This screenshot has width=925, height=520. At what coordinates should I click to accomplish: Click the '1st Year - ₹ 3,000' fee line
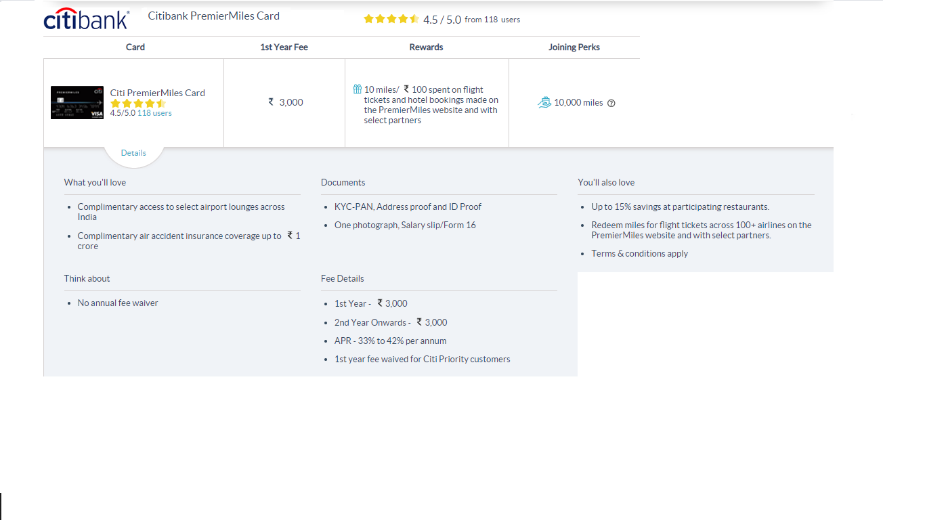[x=371, y=303]
